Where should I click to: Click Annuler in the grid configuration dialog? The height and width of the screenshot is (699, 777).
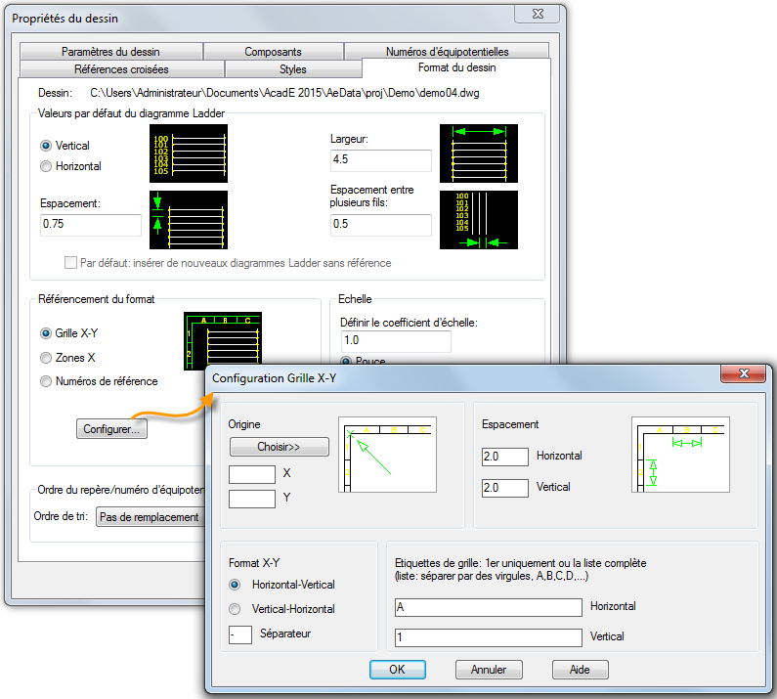pyautogui.click(x=489, y=670)
